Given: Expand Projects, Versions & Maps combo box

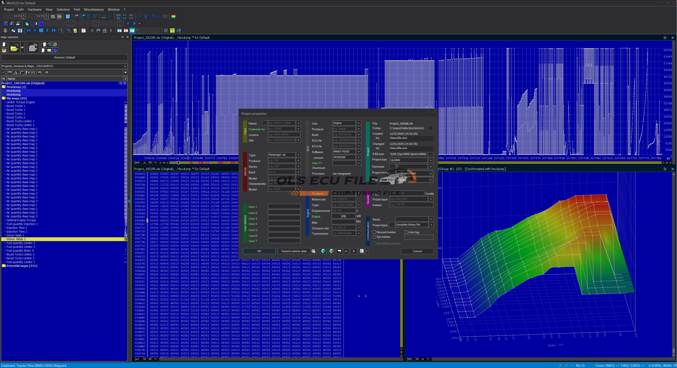Looking at the screenshot, I should [x=125, y=66].
